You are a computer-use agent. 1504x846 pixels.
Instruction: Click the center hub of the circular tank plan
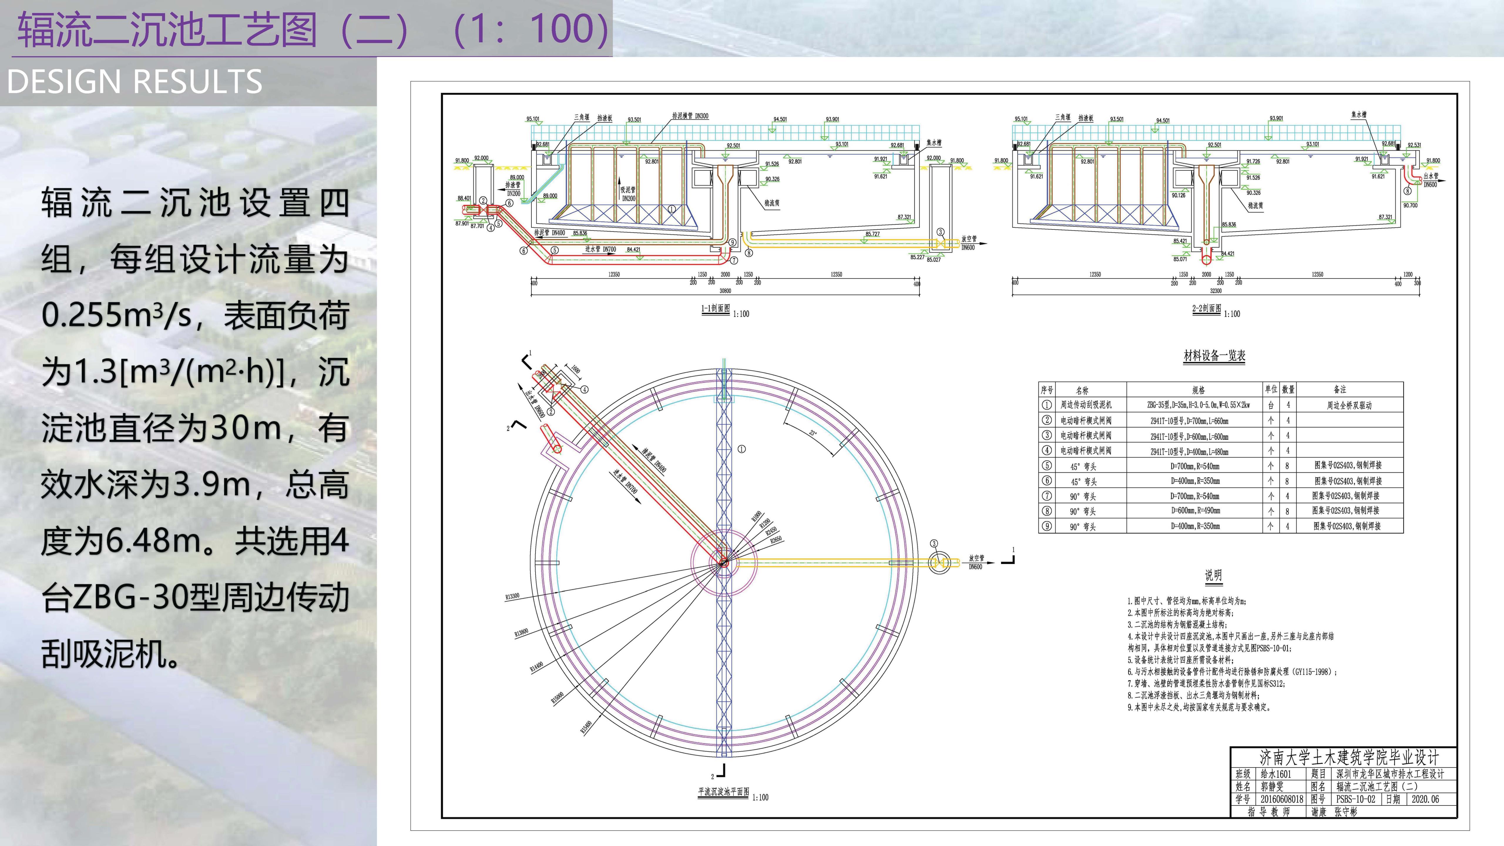[x=724, y=563]
